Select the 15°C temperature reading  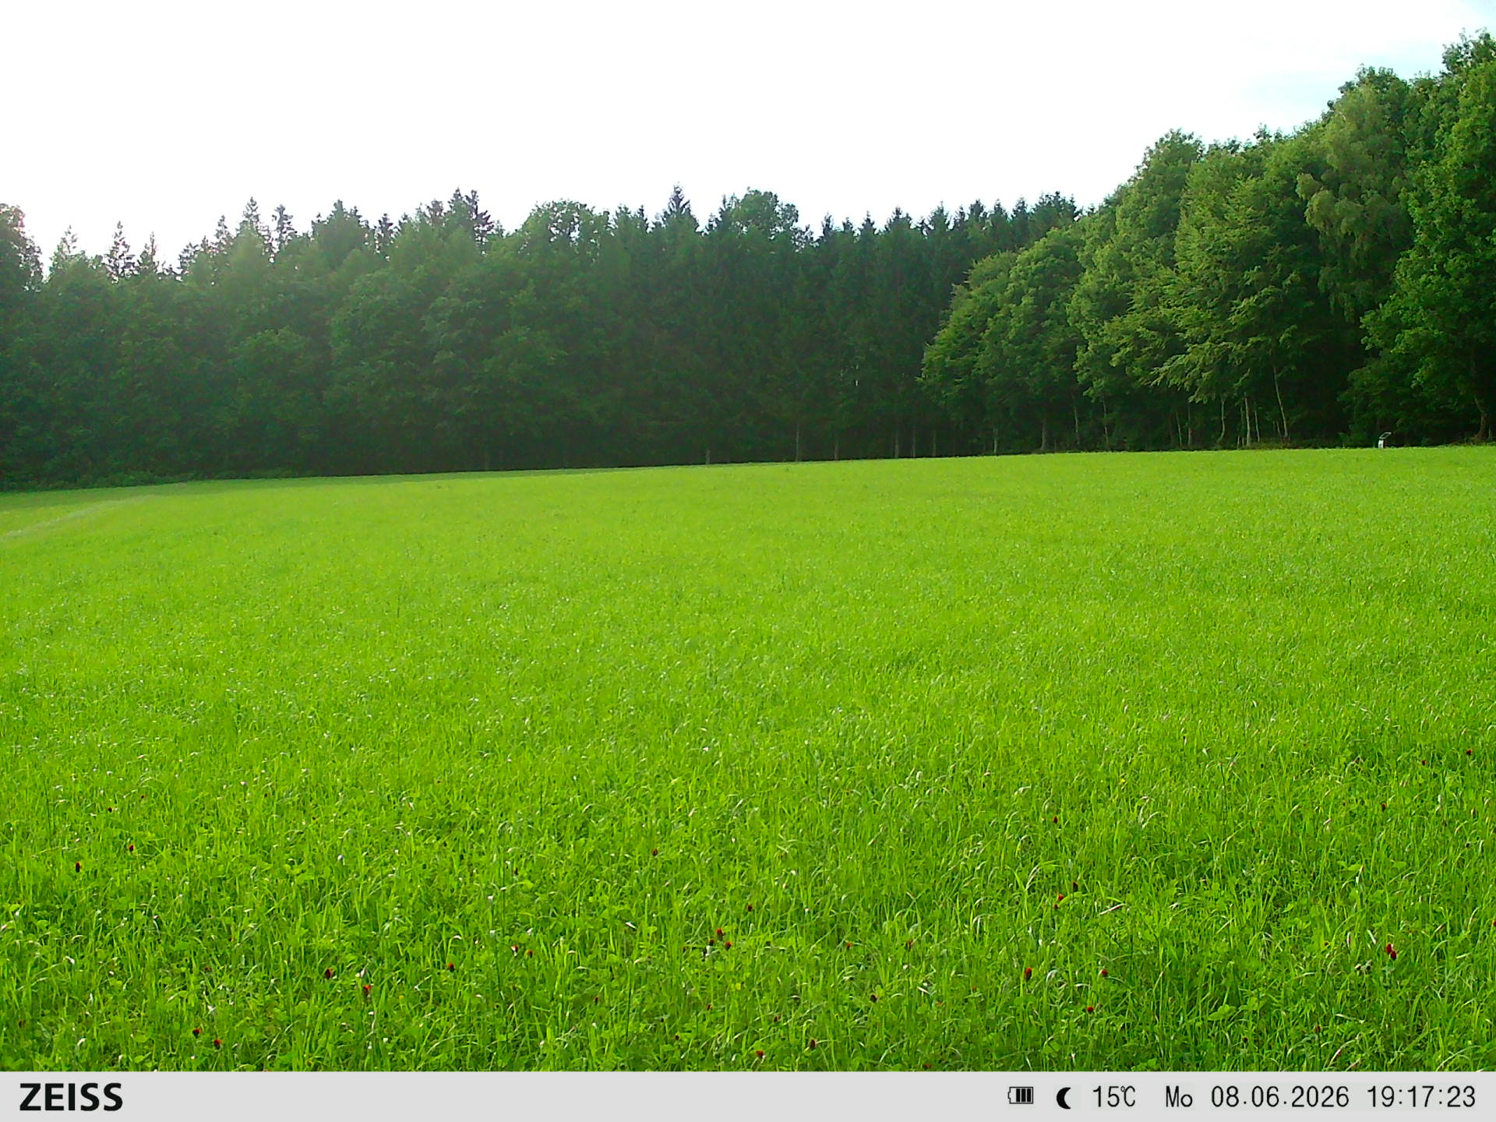click(x=1113, y=1097)
